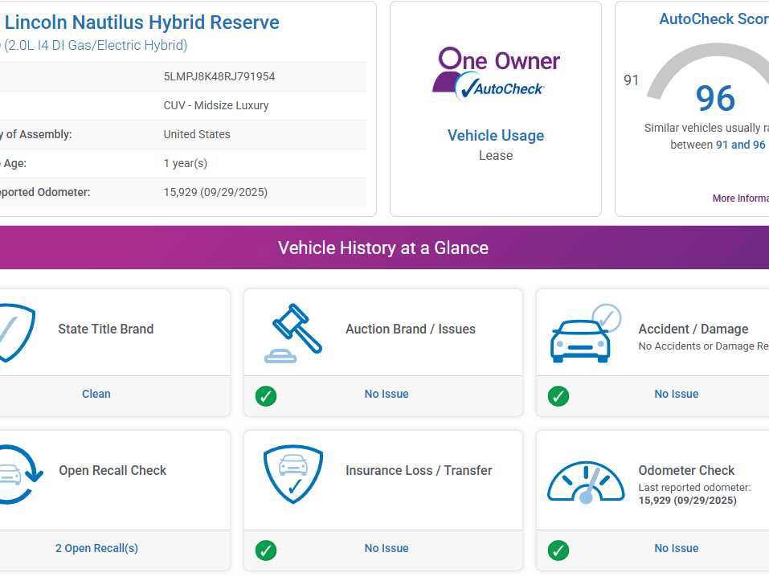Click the Clean title status link

pyautogui.click(x=96, y=394)
